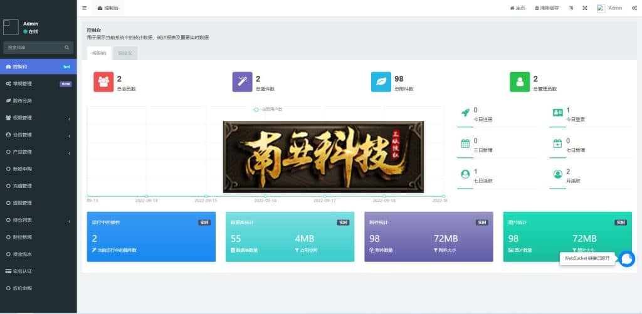Click the red 总会员数 members icon

103,82
